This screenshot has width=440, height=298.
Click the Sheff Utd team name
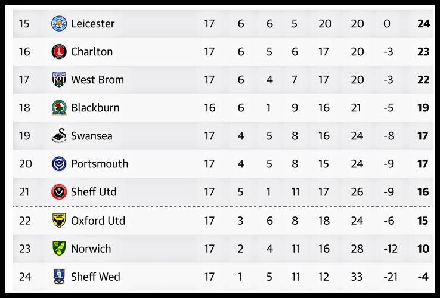pos(94,192)
